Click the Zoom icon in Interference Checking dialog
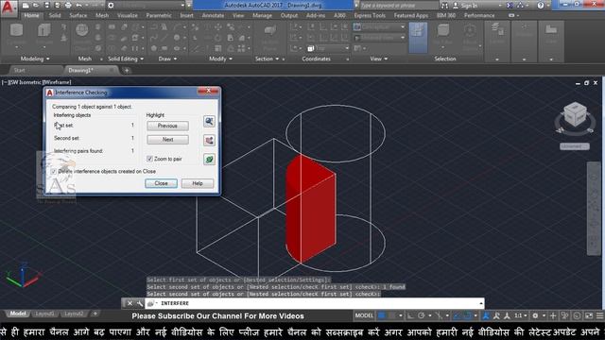 (x=209, y=122)
